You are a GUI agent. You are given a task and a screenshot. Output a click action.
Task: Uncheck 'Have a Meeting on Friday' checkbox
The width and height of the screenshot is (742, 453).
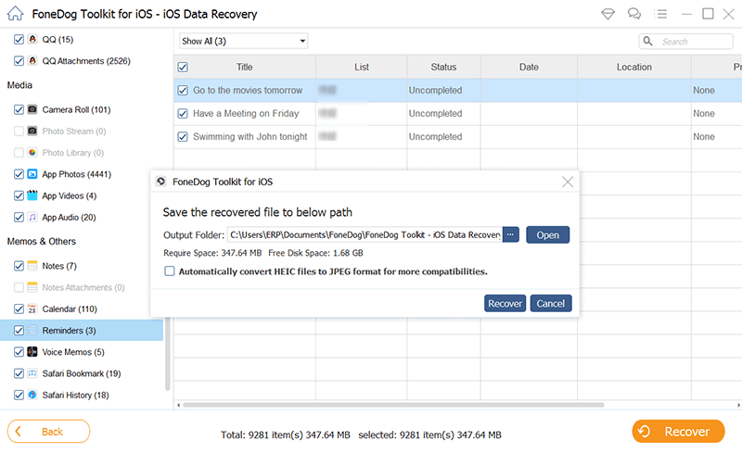(x=183, y=114)
